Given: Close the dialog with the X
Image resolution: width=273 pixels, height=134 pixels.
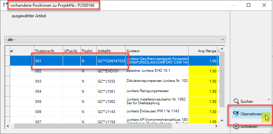Looking at the screenshot, I should (x=264, y=5).
